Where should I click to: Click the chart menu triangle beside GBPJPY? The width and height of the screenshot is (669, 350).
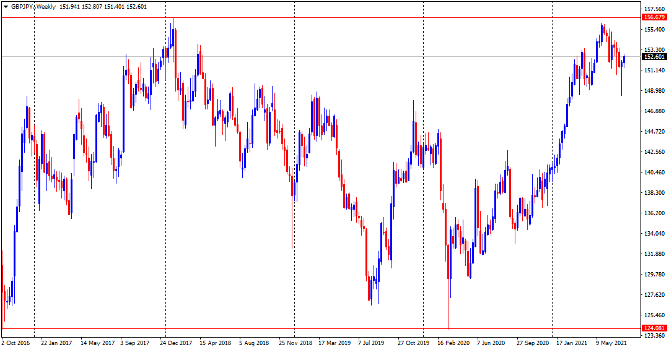click(x=6, y=7)
